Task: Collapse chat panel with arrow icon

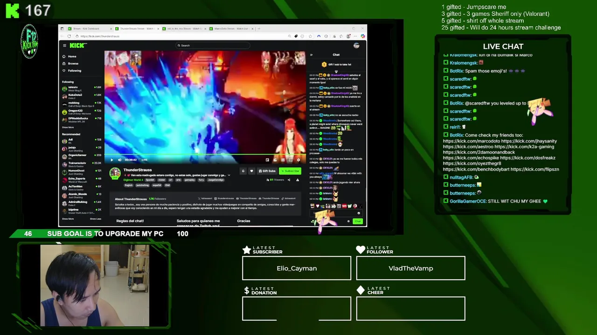Action: (x=312, y=54)
